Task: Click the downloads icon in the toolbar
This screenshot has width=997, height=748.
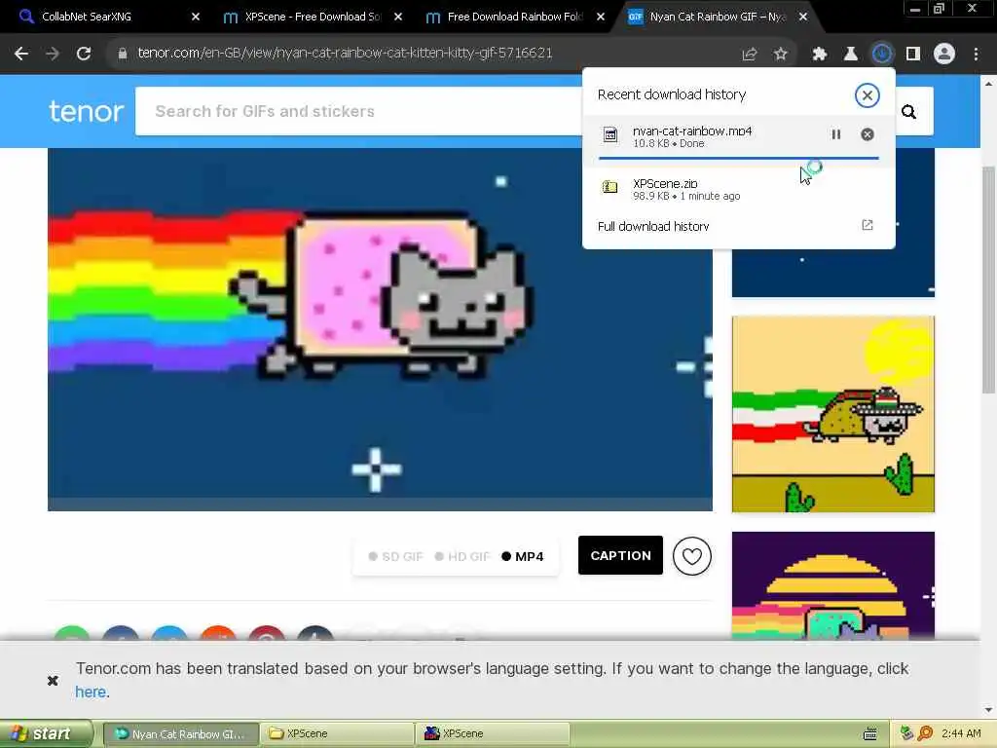Action: [882, 55]
